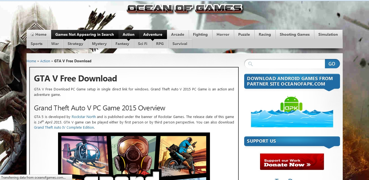
Task: Click Games Not Appearing in Search
Action: click(x=84, y=34)
